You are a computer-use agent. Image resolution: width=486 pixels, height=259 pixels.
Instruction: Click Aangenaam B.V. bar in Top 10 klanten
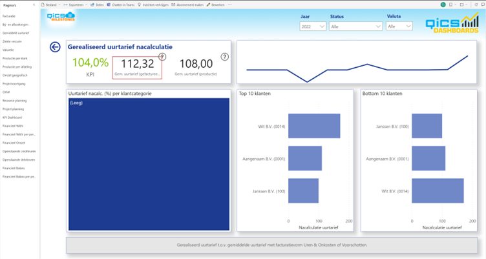tap(305, 158)
